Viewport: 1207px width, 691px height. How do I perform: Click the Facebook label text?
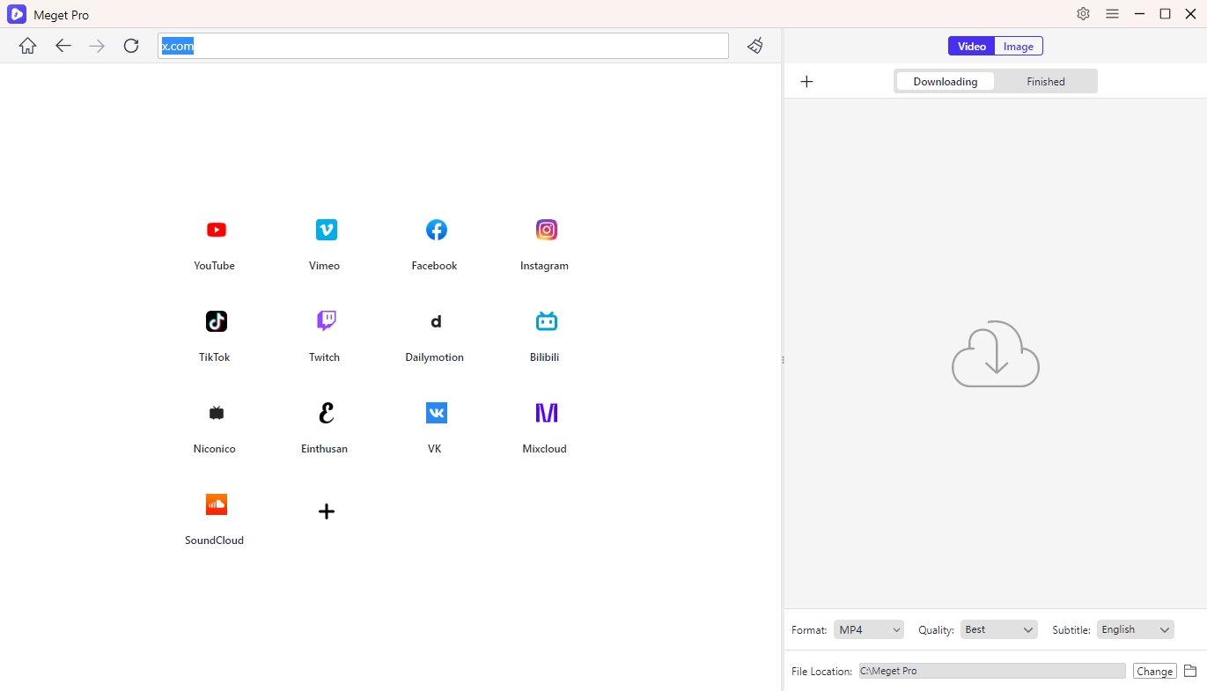pyautogui.click(x=434, y=266)
